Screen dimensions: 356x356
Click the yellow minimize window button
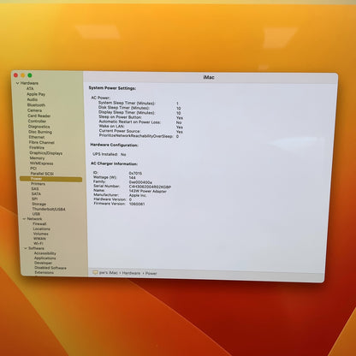pos(22,75)
